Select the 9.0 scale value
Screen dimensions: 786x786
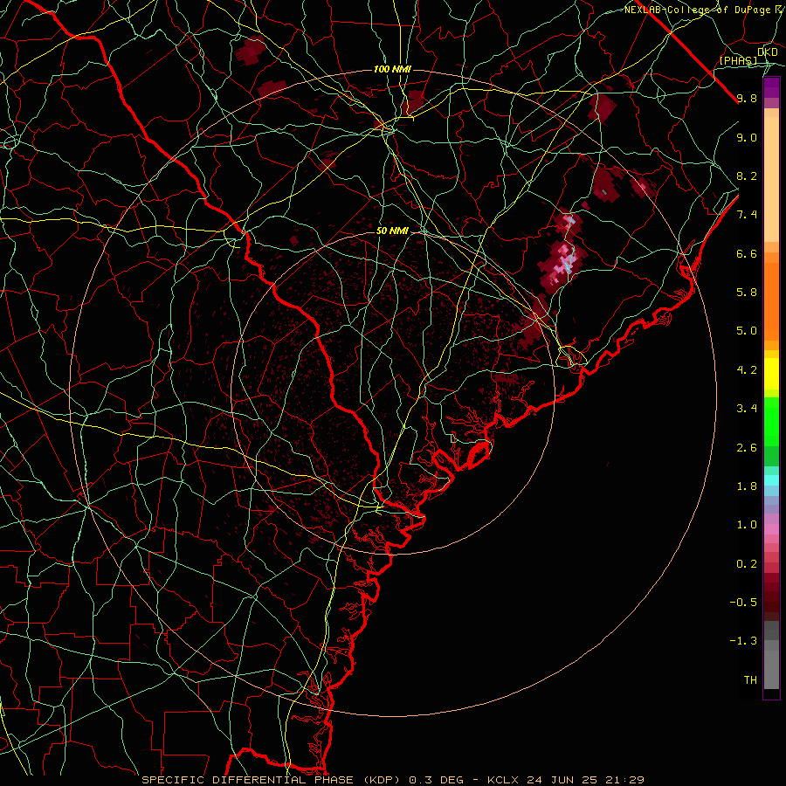pos(747,137)
